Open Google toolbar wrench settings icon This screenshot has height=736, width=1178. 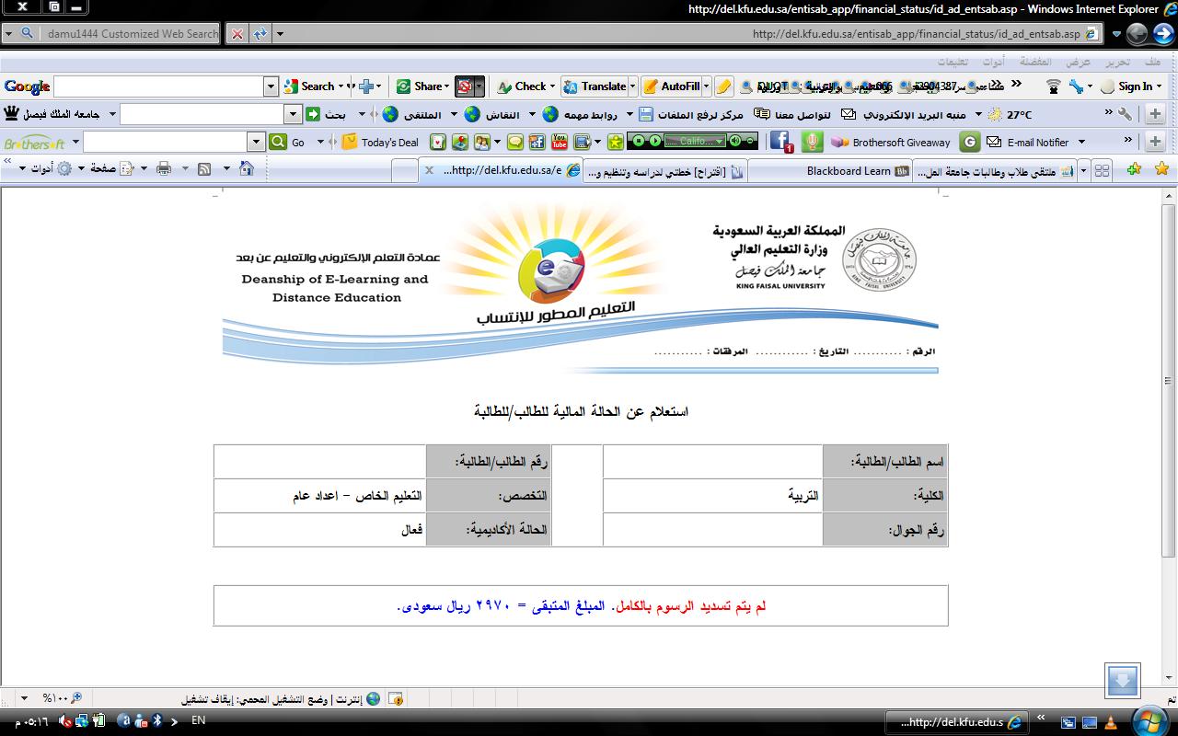pyautogui.click(x=1076, y=86)
